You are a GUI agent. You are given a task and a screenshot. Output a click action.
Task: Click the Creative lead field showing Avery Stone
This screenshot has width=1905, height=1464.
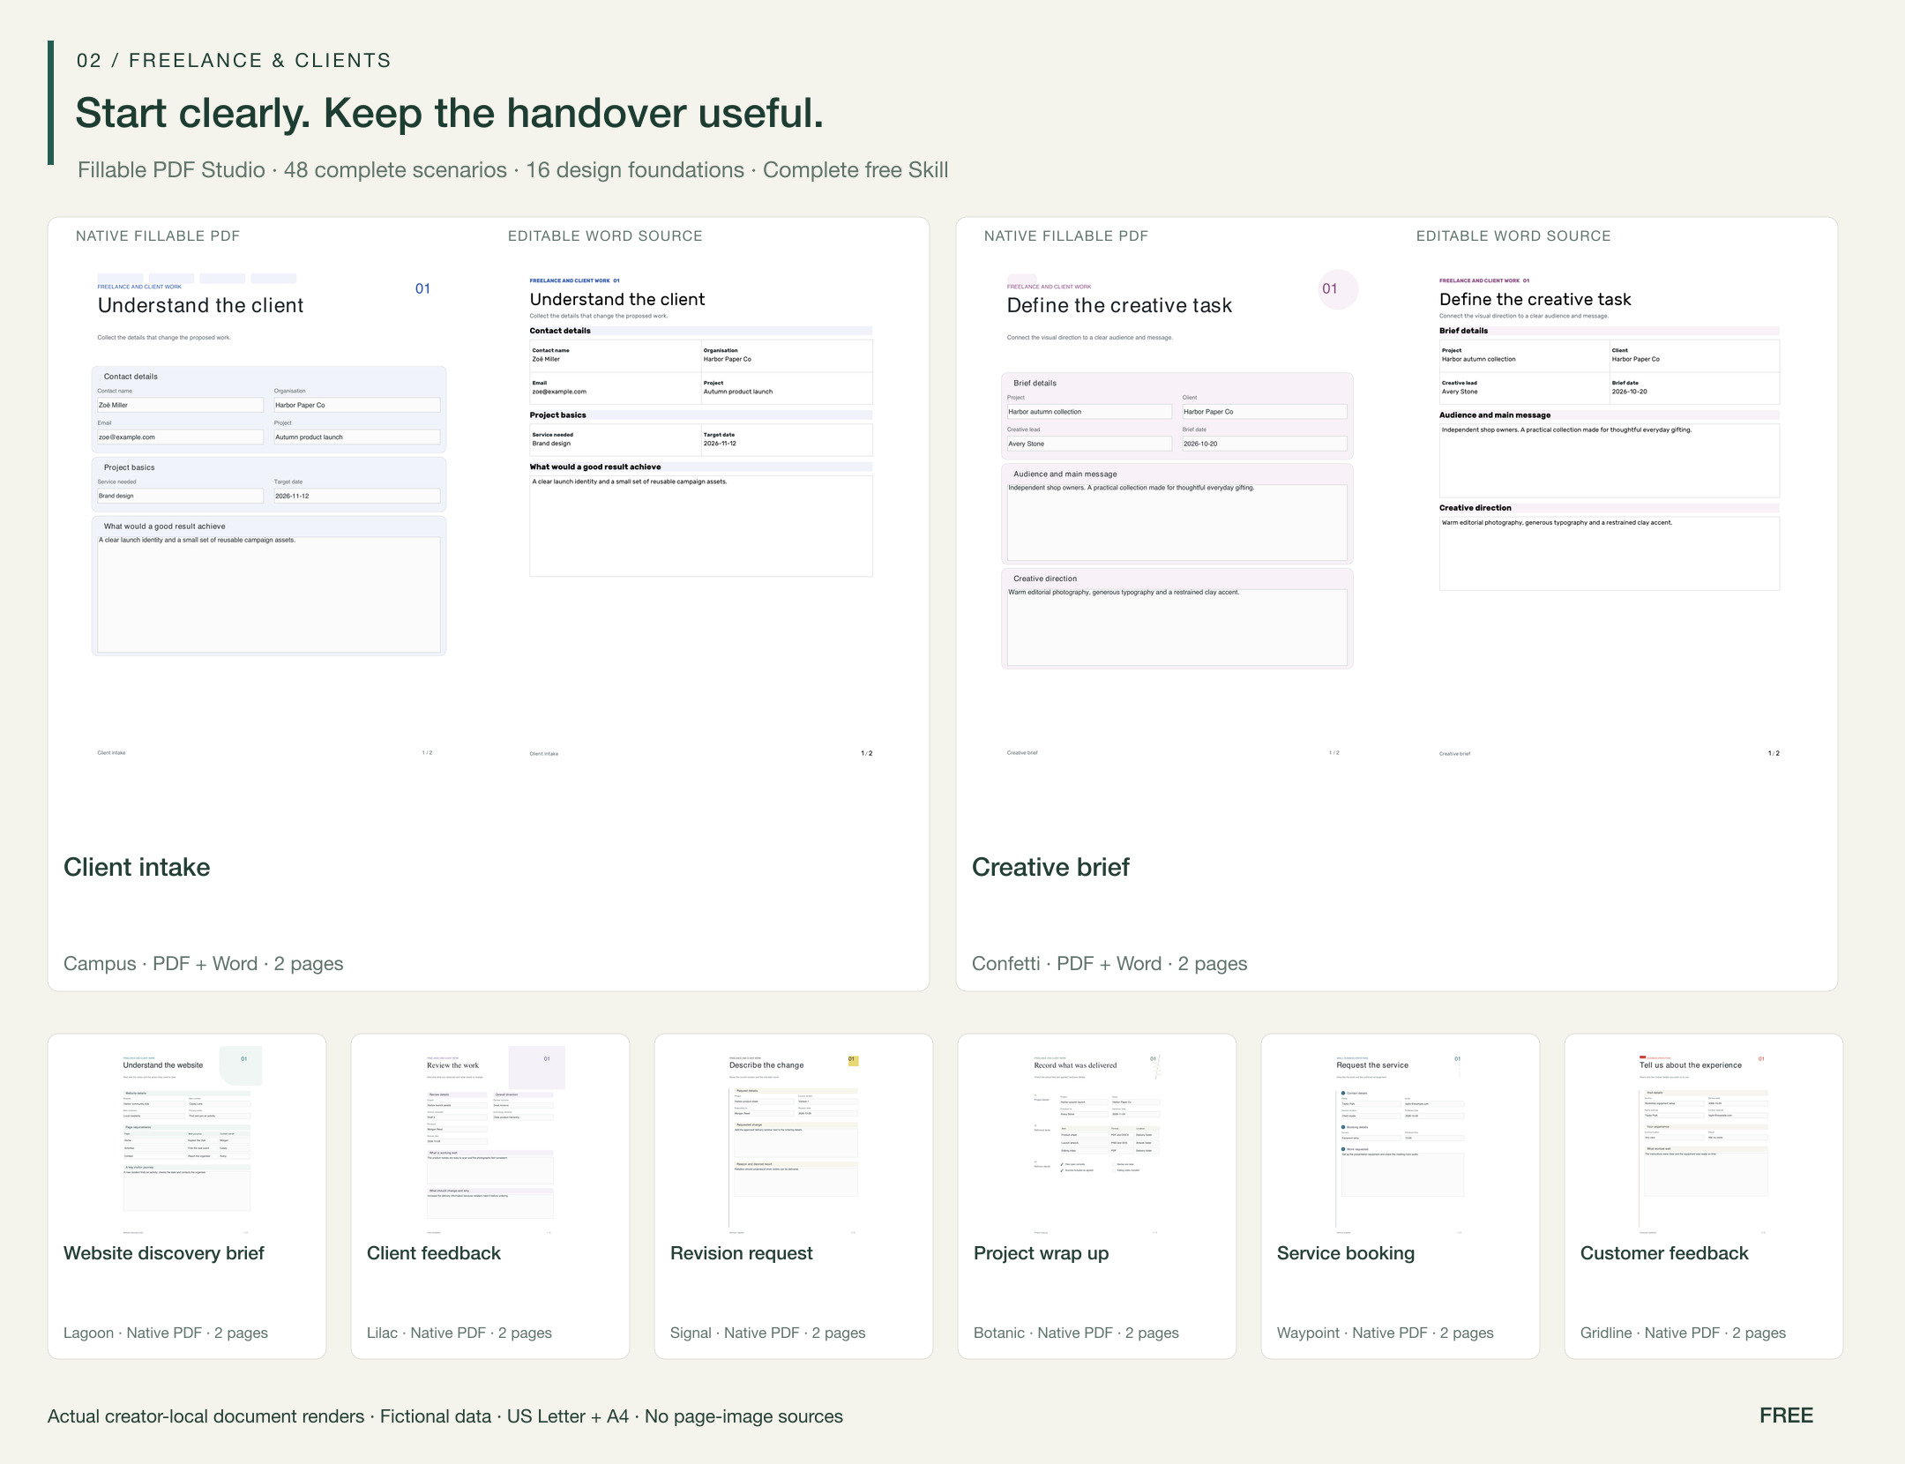(1089, 444)
